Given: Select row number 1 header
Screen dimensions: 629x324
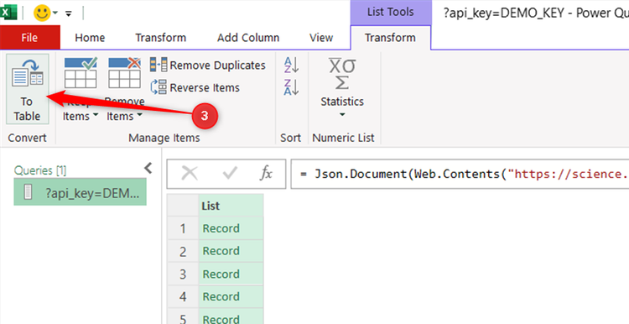Looking at the screenshot, I should tap(183, 228).
